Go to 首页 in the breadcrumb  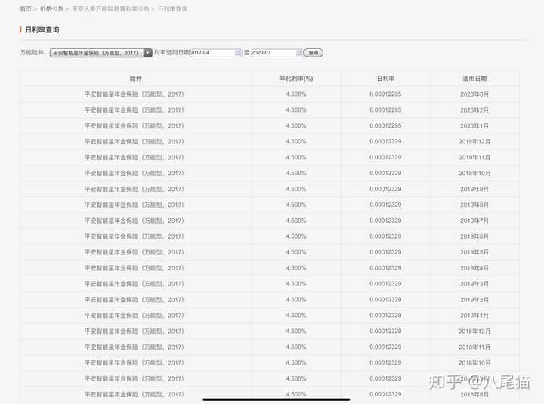point(26,9)
